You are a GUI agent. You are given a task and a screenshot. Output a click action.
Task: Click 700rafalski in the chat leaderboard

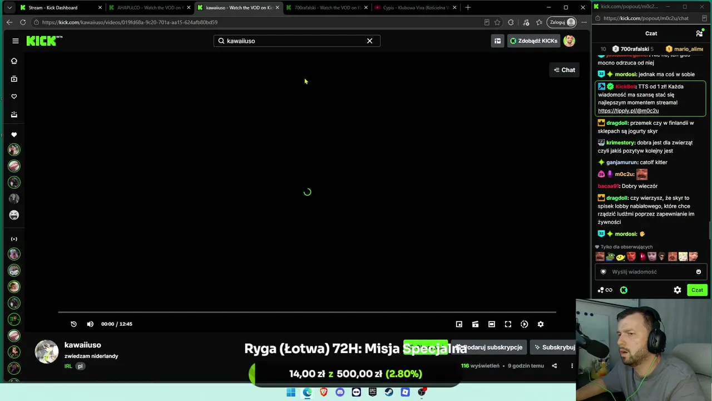click(636, 49)
